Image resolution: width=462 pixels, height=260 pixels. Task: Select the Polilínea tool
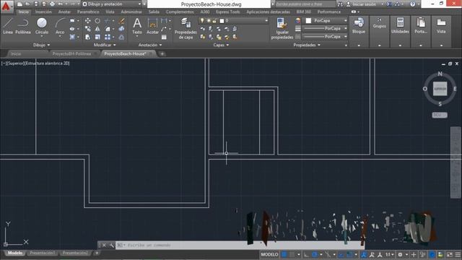23,26
